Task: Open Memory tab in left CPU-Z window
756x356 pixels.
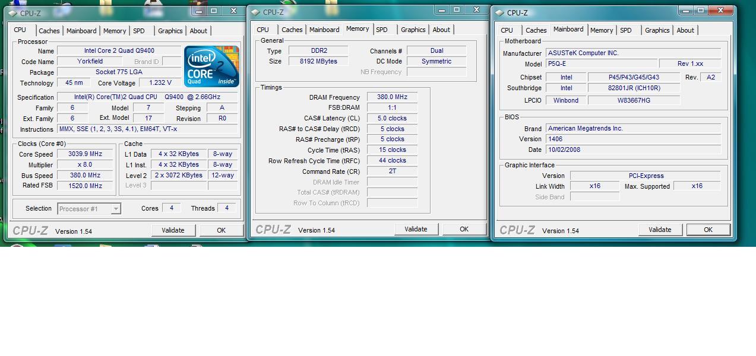Action: [115, 31]
